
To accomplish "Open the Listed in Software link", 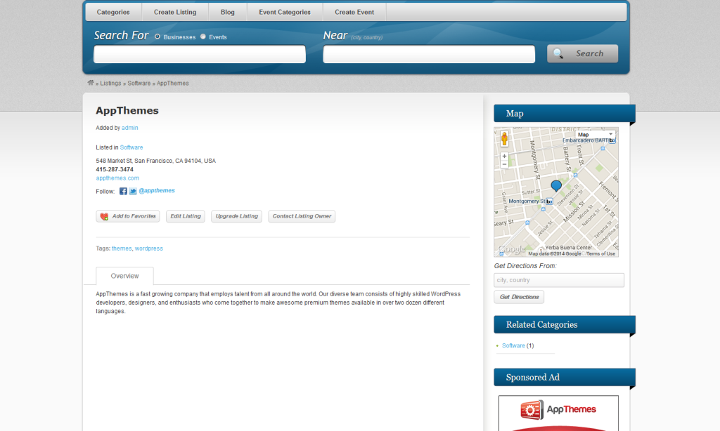I will pos(131,147).
